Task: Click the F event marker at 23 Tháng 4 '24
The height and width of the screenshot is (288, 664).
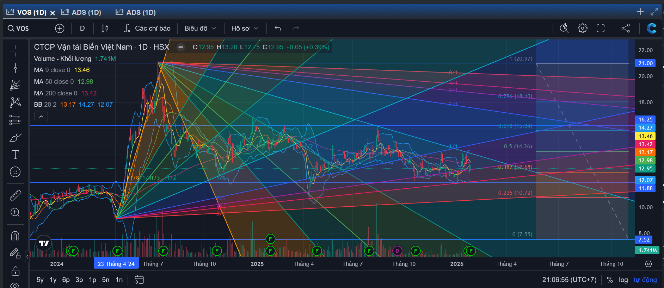Action: [117, 251]
